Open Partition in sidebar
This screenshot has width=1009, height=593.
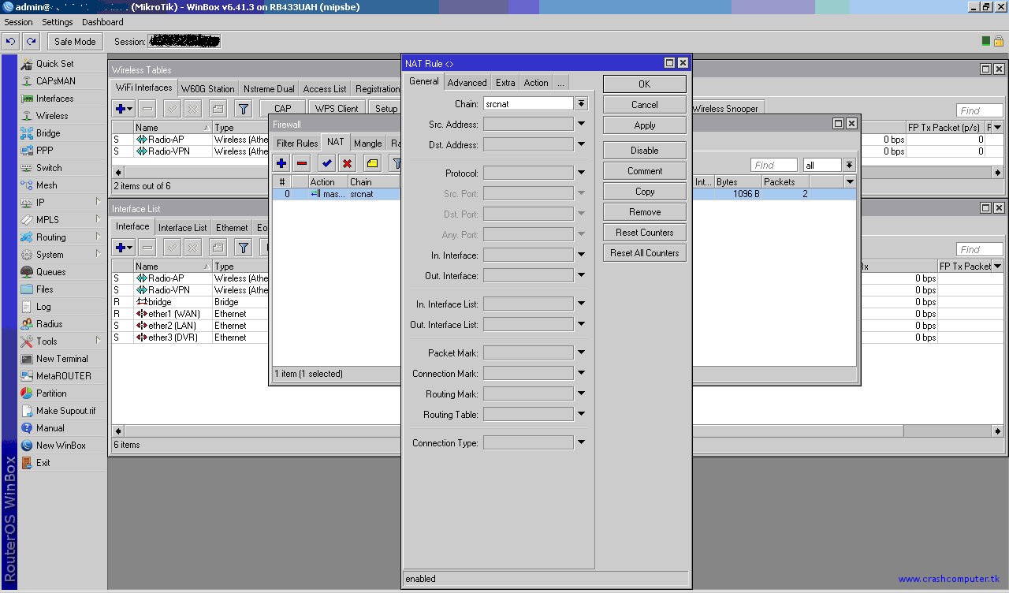click(51, 393)
